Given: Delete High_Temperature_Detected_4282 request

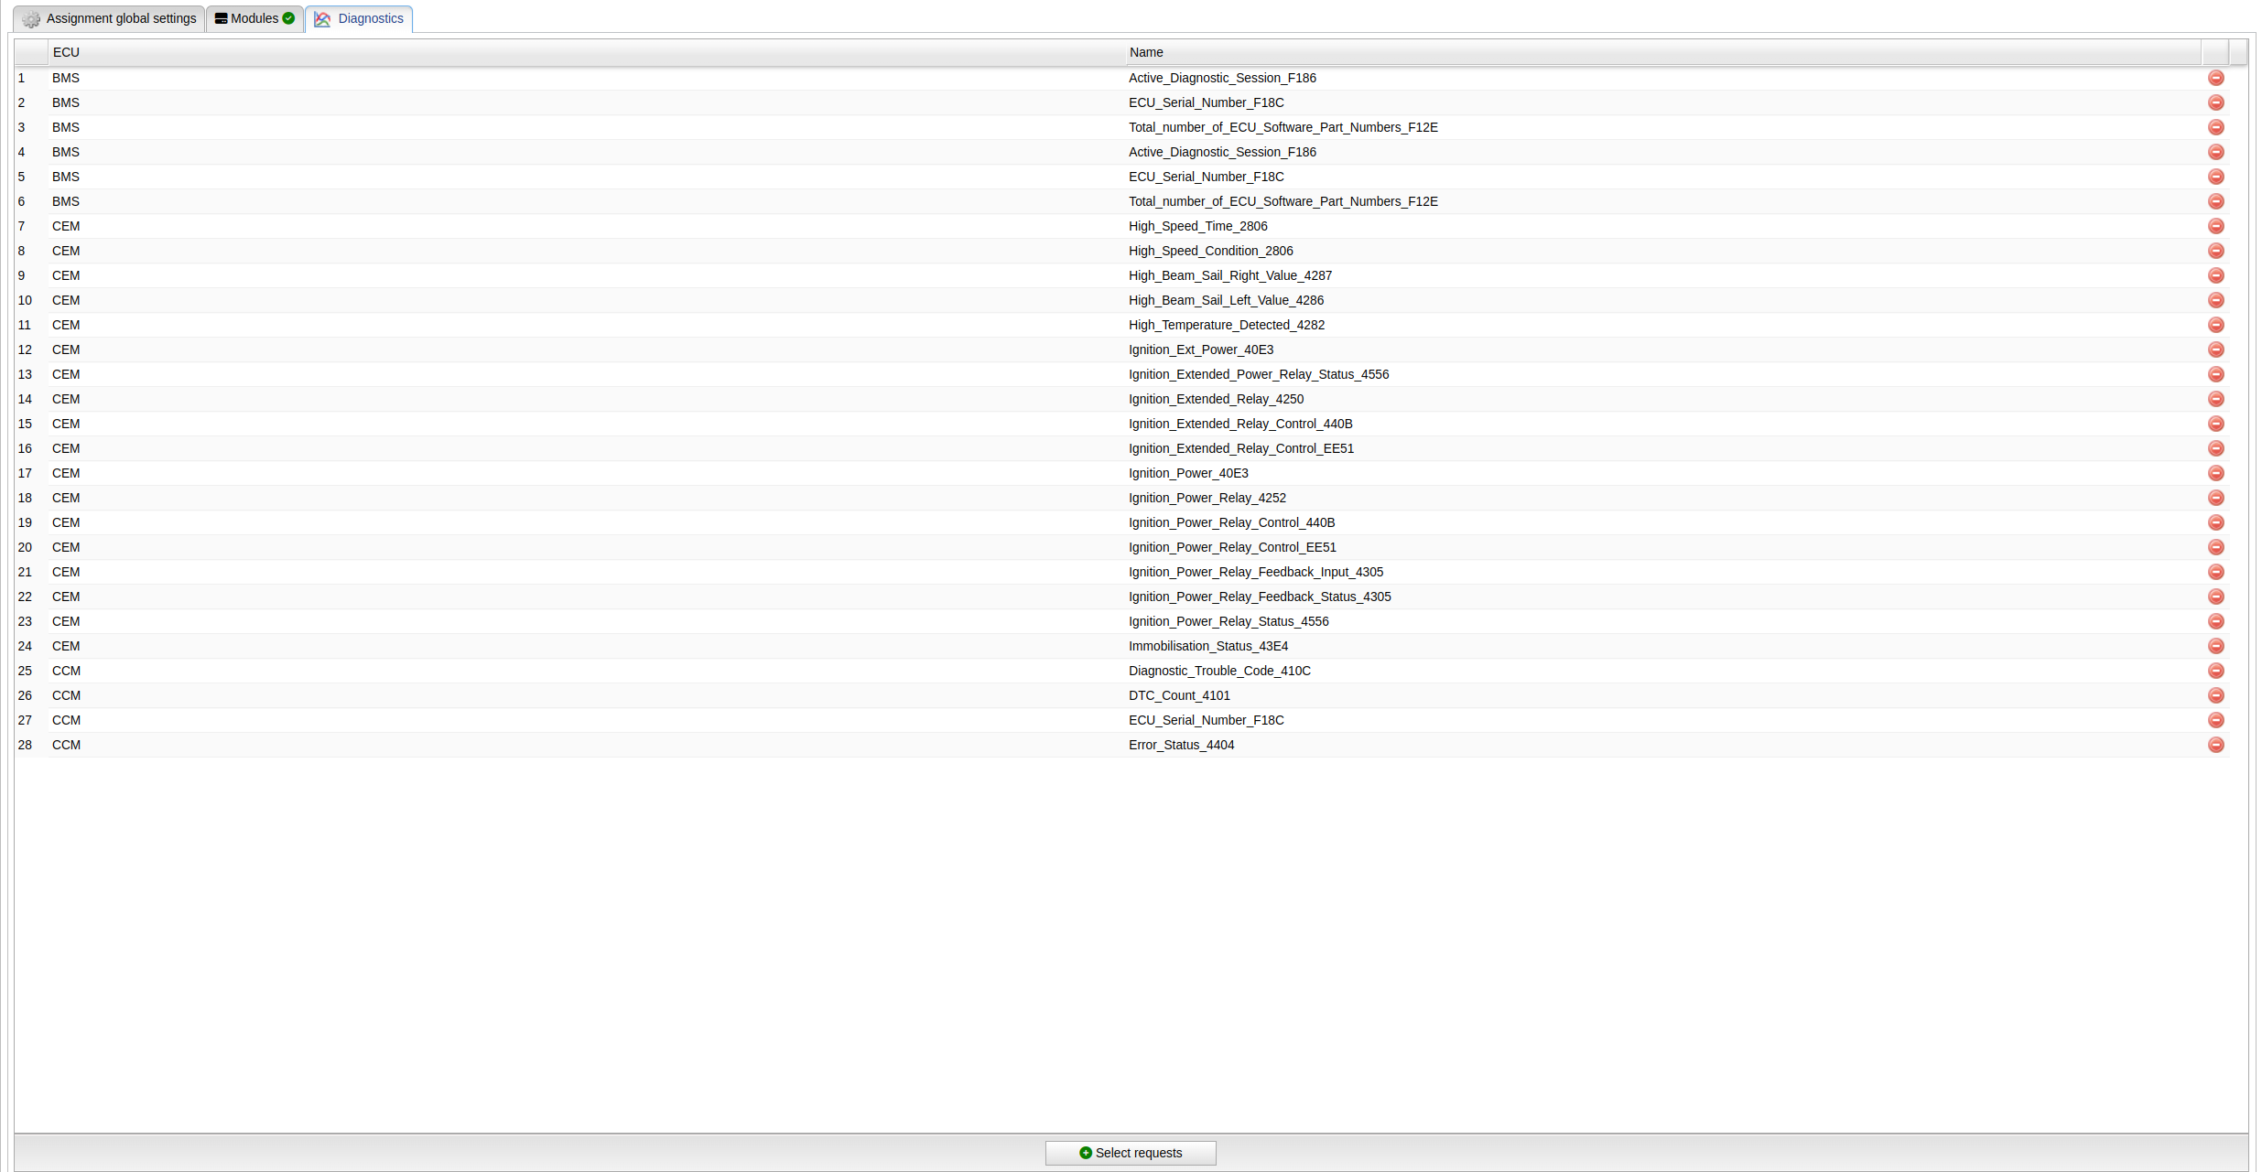Looking at the screenshot, I should (x=2215, y=325).
